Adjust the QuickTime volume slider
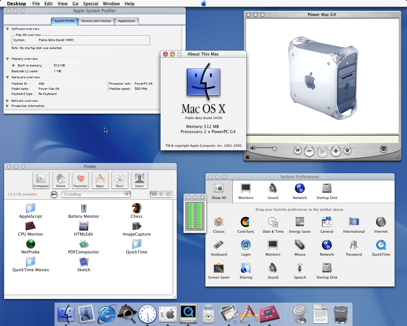 (274, 148)
